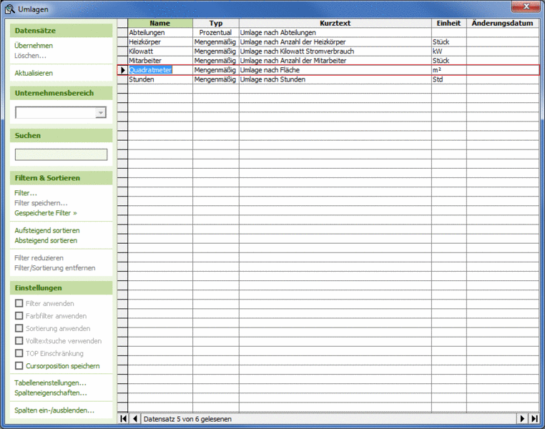The height and width of the screenshot is (429, 545).
Task: Click the Std unit cell
Action: coord(448,79)
